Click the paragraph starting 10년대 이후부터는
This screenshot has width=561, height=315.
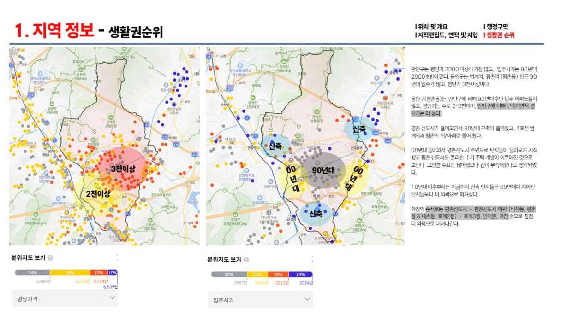point(473,190)
